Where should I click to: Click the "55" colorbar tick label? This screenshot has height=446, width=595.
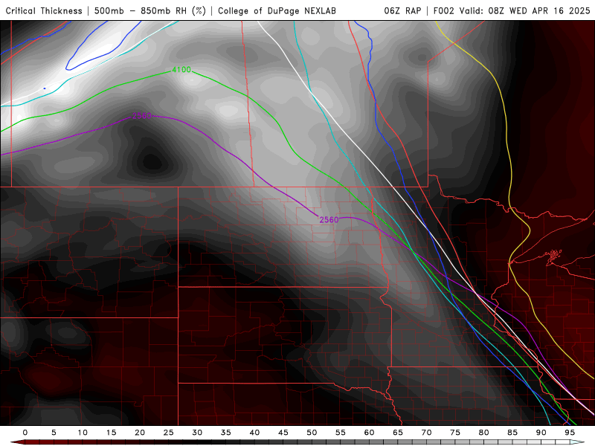click(x=341, y=433)
